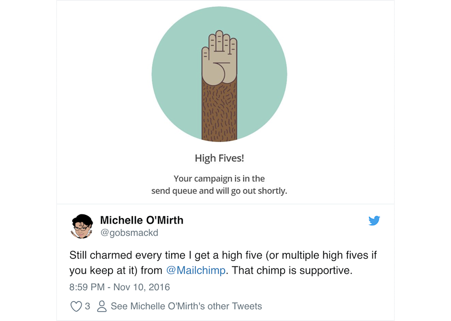Click the 8:59 PM Nov 10, 2016 timestamp
Viewport: 451px width, 321px height.
(120, 287)
